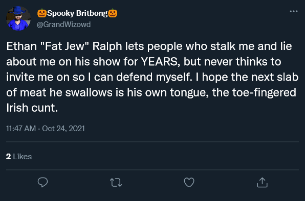This screenshot has width=305, height=201.
Task: Open the wizard hat profile avatar
Action: [x=18, y=18]
